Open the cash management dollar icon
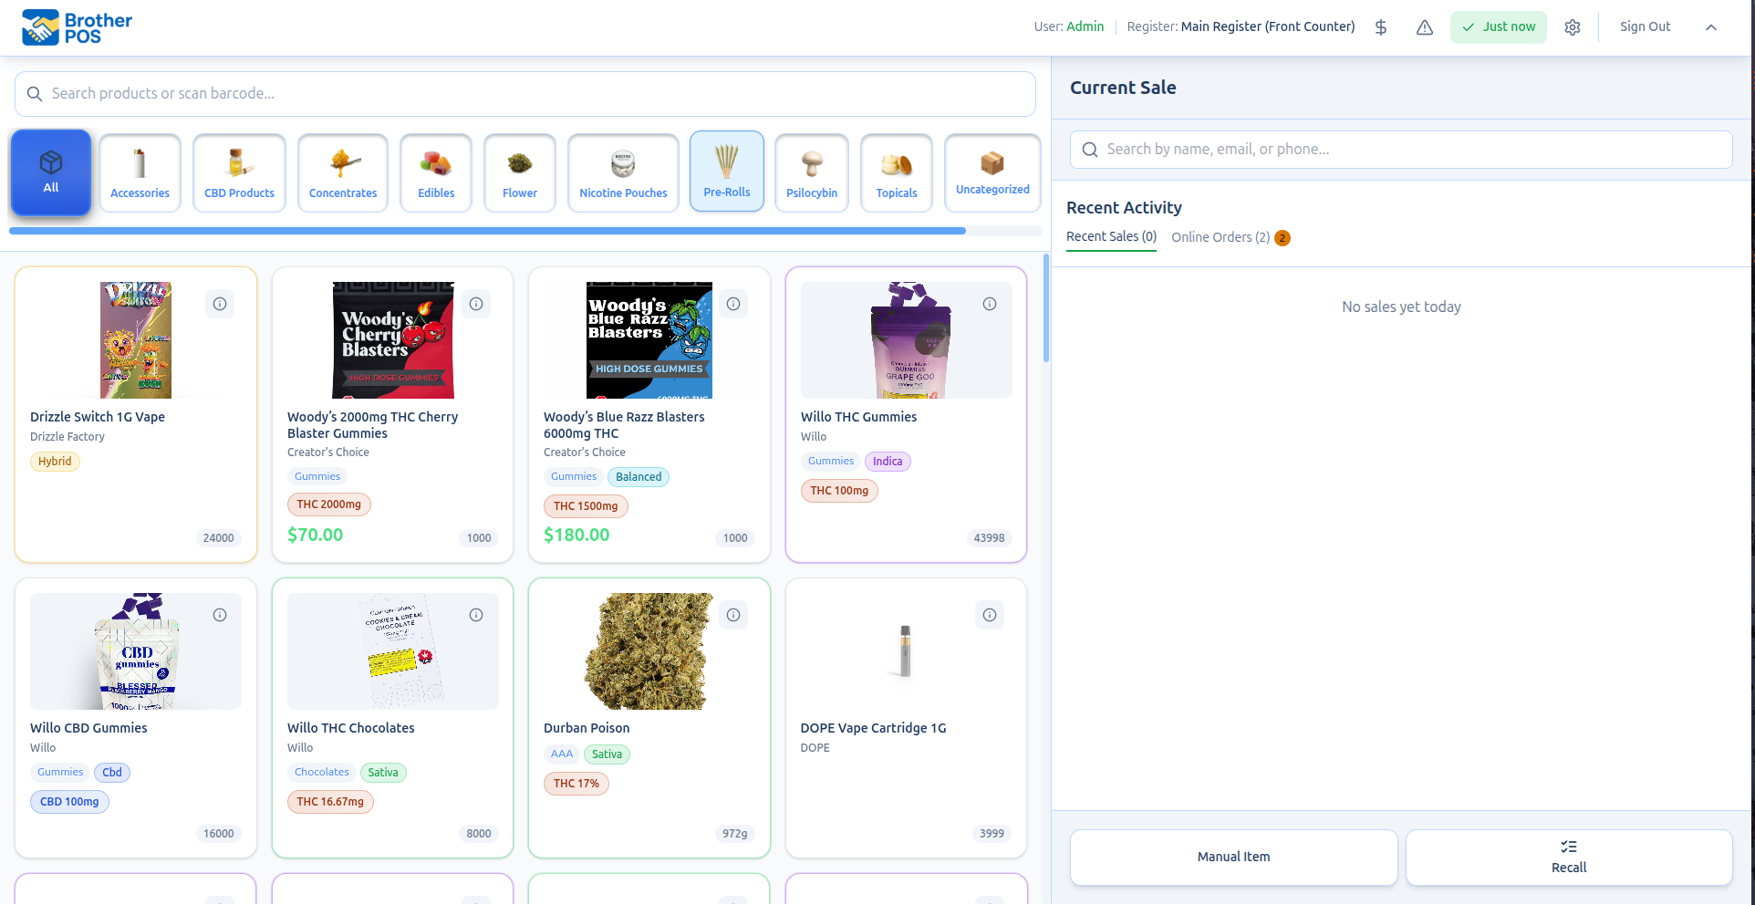 [x=1380, y=26]
